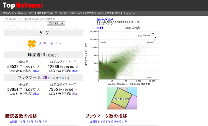Screen dimensions: 208x126
Task: Open 部門別ランキング in navigation
Action: tap(95, 13)
